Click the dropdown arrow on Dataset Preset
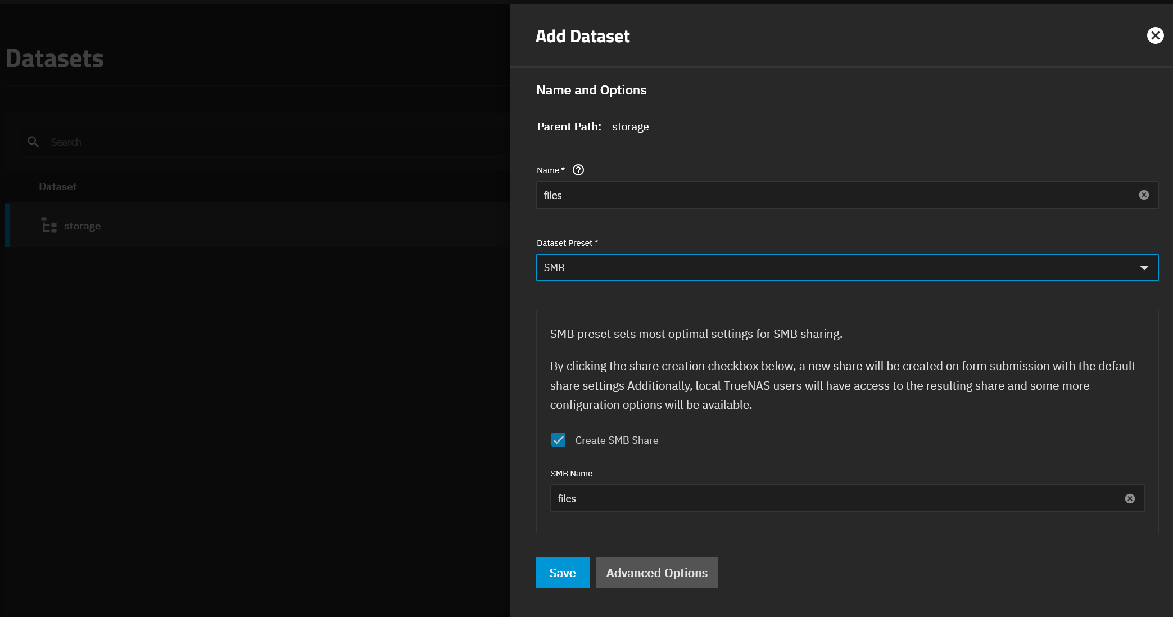 pos(1144,268)
